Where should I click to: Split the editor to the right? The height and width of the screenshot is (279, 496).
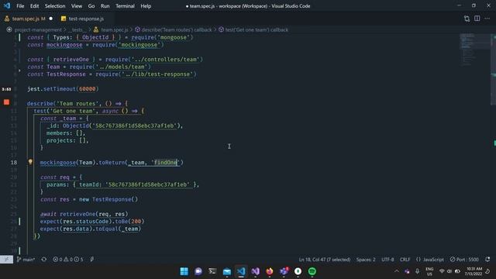point(477,19)
